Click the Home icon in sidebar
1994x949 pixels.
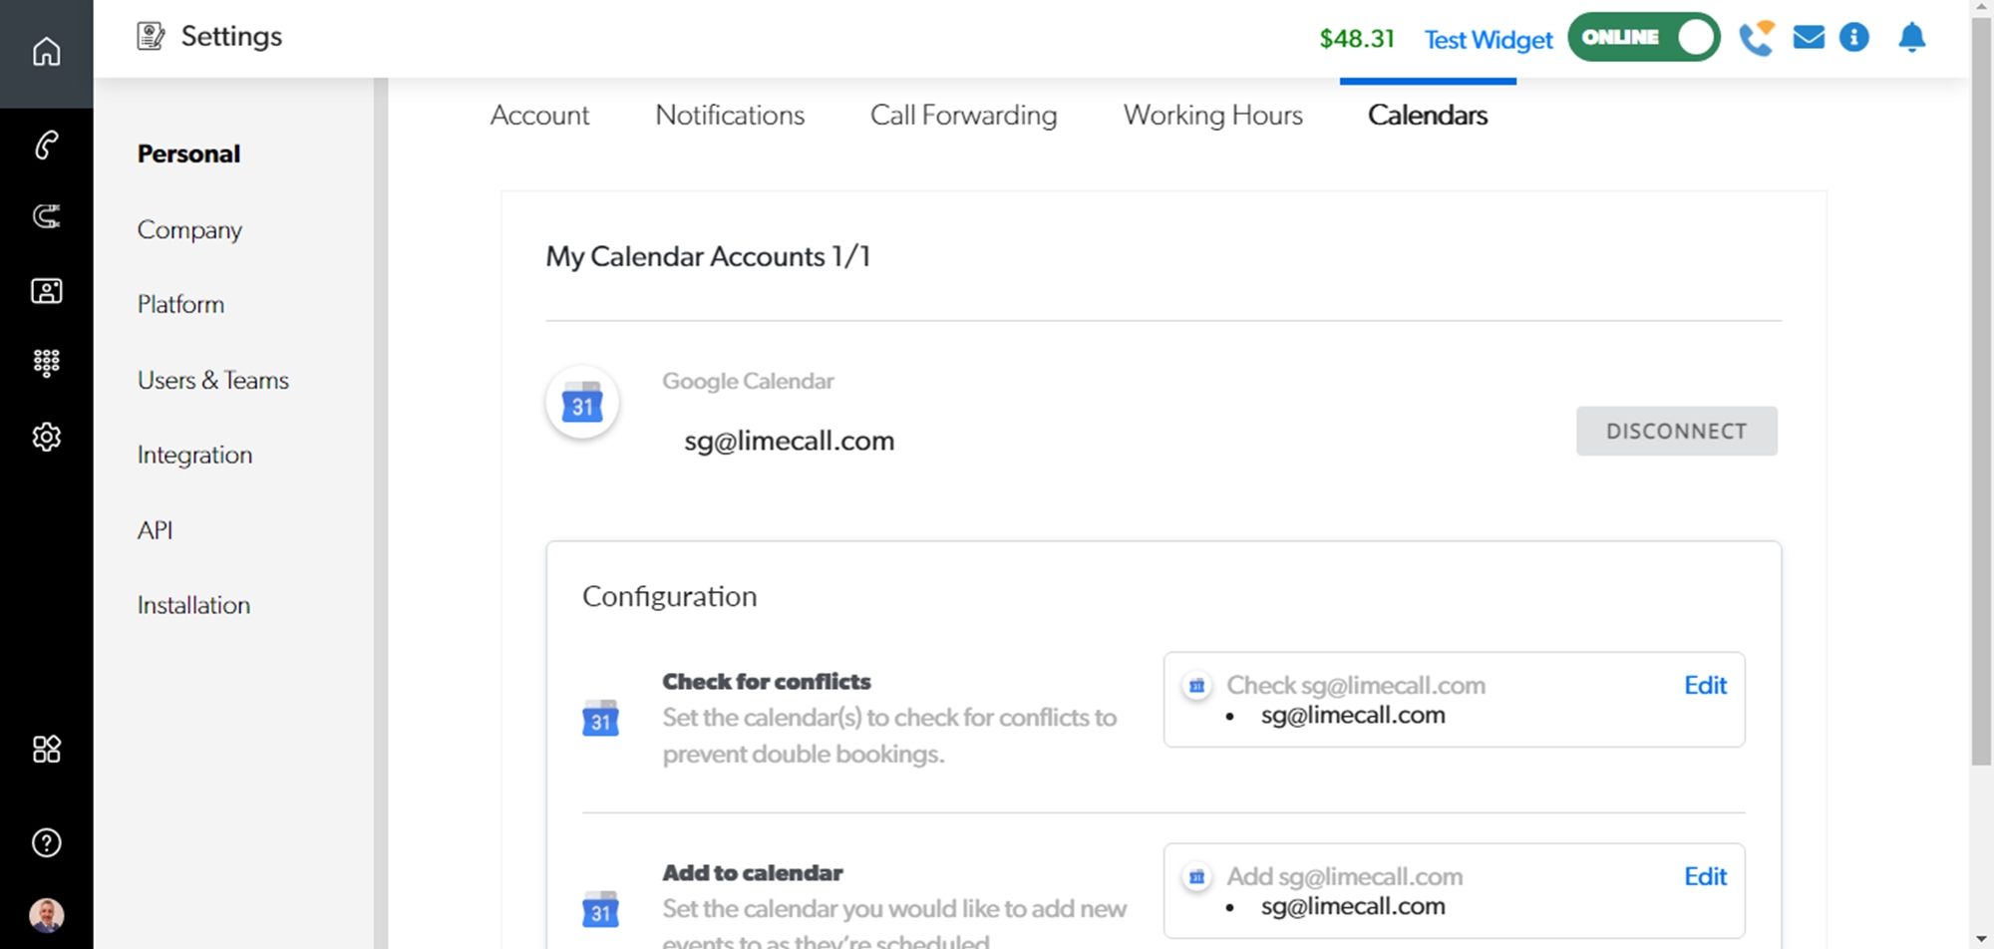[x=46, y=52]
